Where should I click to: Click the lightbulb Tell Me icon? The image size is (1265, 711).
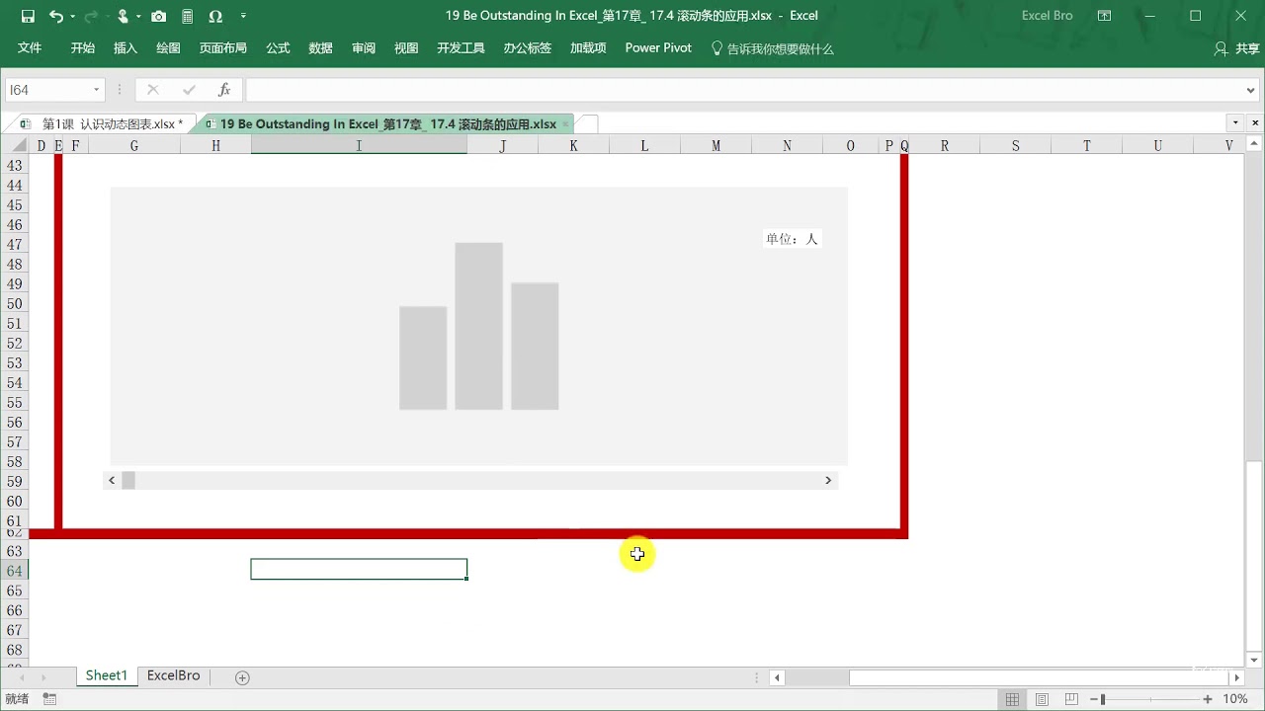(x=717, y=47)
